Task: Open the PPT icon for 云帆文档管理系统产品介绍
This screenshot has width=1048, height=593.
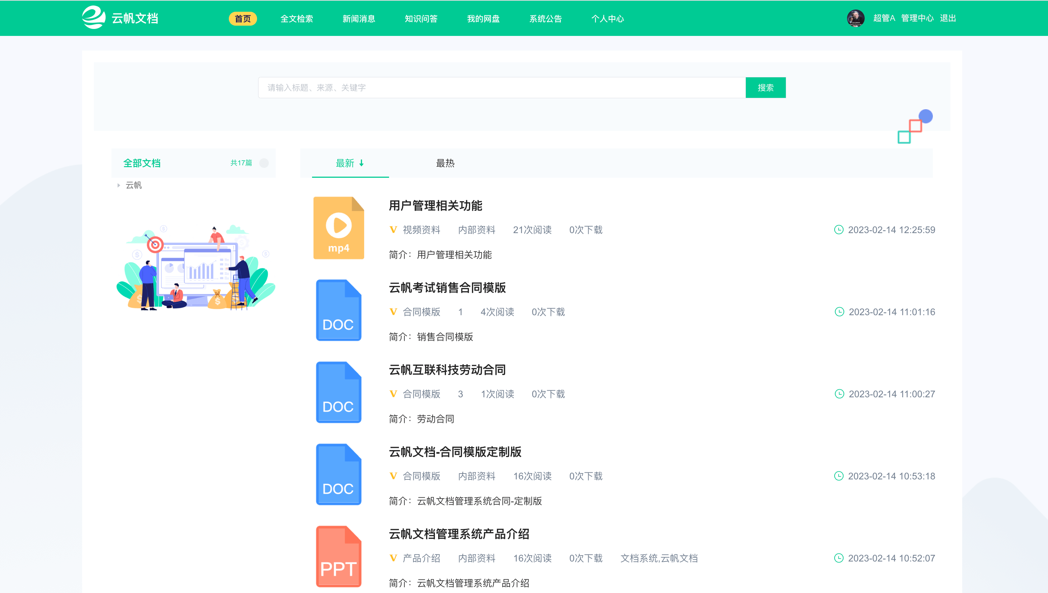Action: [338, 556]
